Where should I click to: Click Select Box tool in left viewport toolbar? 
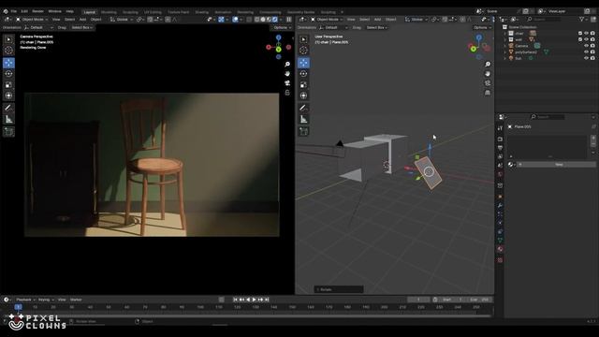coord(8,39)
